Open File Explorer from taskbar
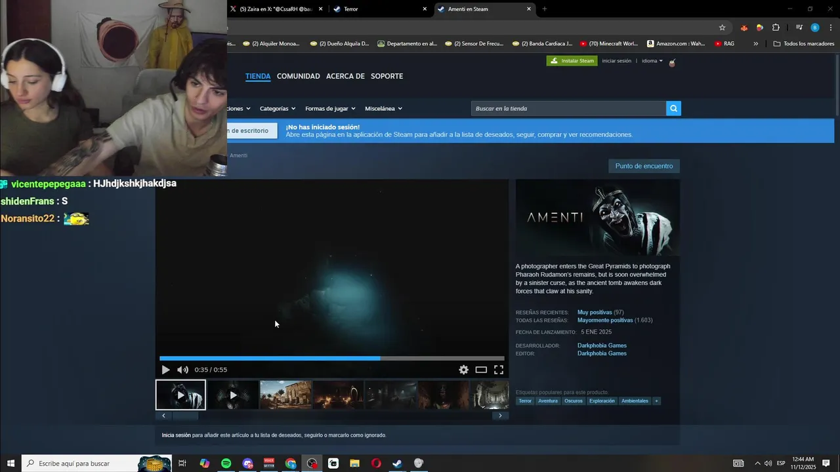This screenshot has height=472, width=840. [x=354, y=463]
